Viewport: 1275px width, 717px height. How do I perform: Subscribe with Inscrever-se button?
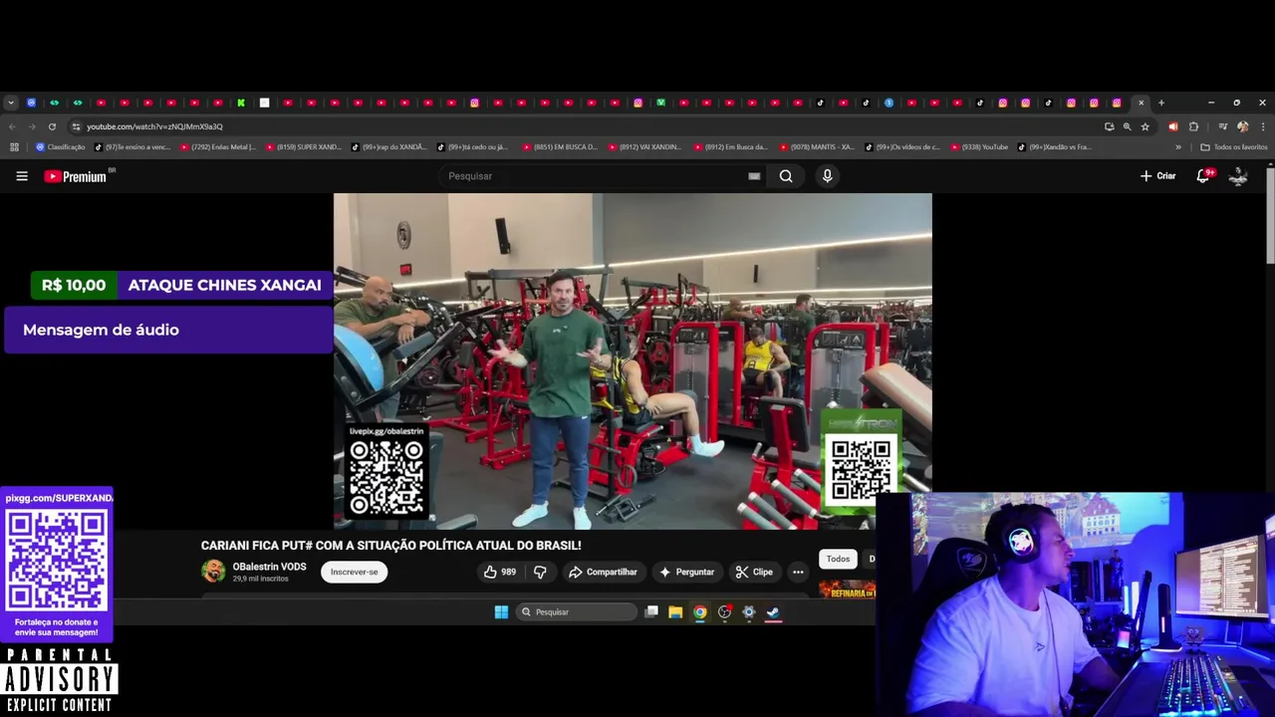(354, 572)
